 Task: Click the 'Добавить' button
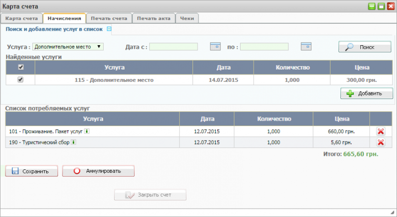[x=366, y=93]
